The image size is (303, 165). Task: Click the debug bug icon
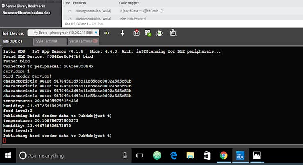pyautogui.click(x=159, y=33)
